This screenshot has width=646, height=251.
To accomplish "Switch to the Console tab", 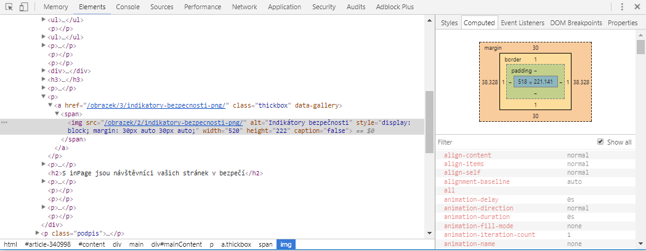I will [x=127, y=7].
